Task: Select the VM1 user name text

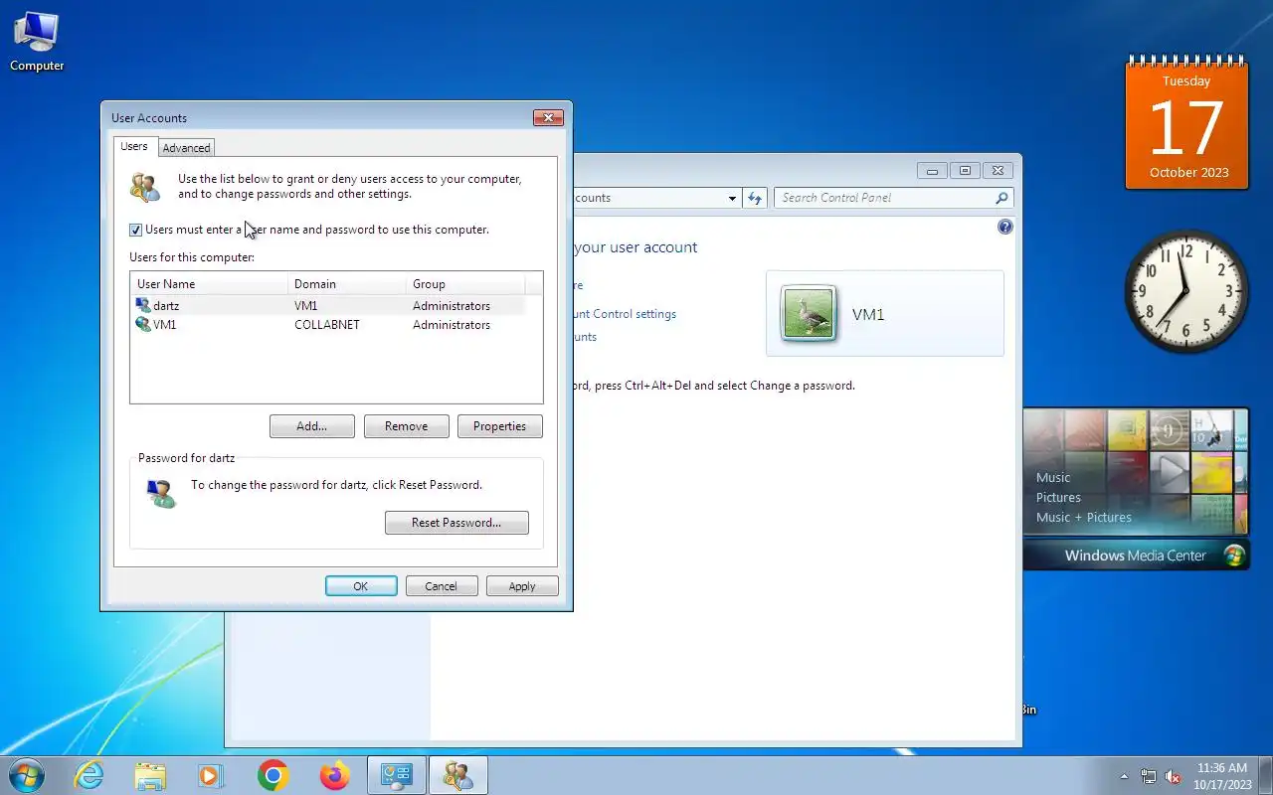Action: pos(164,325)
